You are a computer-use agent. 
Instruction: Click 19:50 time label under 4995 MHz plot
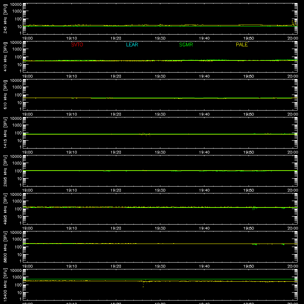(x=249, y=228)
